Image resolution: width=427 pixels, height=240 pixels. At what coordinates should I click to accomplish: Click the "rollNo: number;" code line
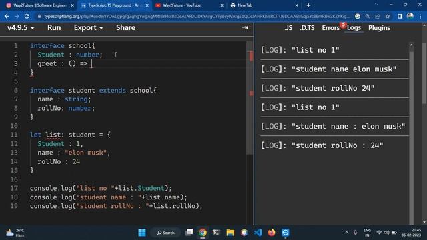[66, 108]
